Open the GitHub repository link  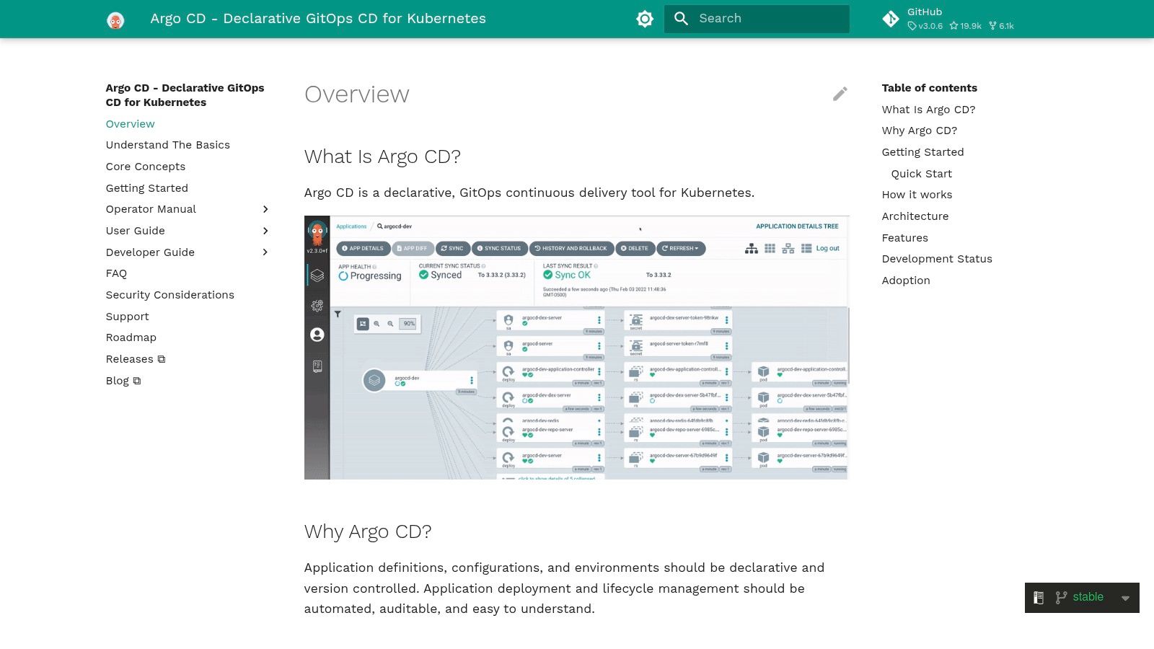pyautogui.click(x=948, y=19)
